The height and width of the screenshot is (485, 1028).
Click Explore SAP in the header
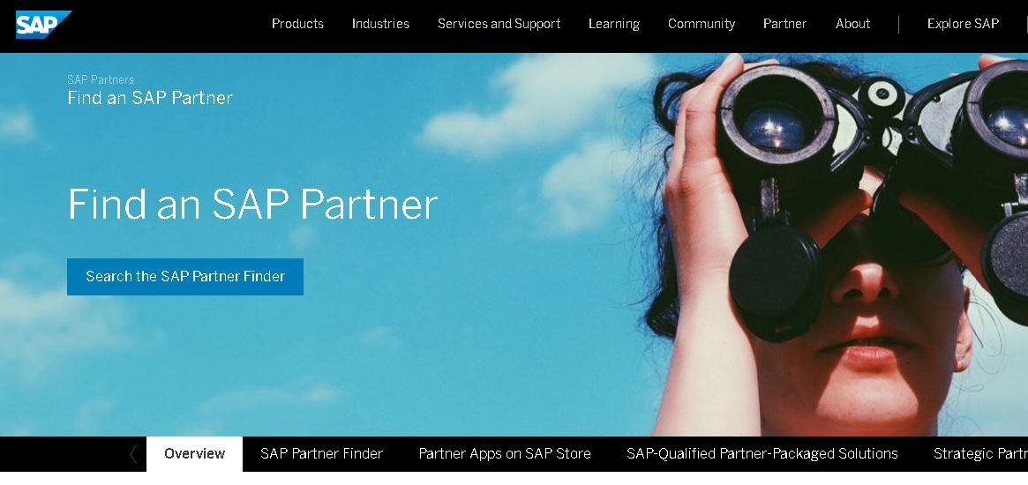tap(963, 24)
